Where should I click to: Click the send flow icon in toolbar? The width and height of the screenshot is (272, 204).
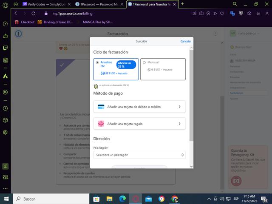click(x=215, y=13)
